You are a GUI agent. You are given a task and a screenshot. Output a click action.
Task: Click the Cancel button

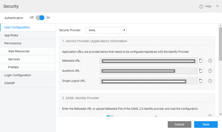[179, 124]
